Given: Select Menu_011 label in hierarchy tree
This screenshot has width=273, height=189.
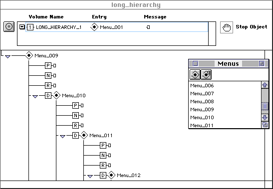Looking at the screenshot, I should pos(101,136).
